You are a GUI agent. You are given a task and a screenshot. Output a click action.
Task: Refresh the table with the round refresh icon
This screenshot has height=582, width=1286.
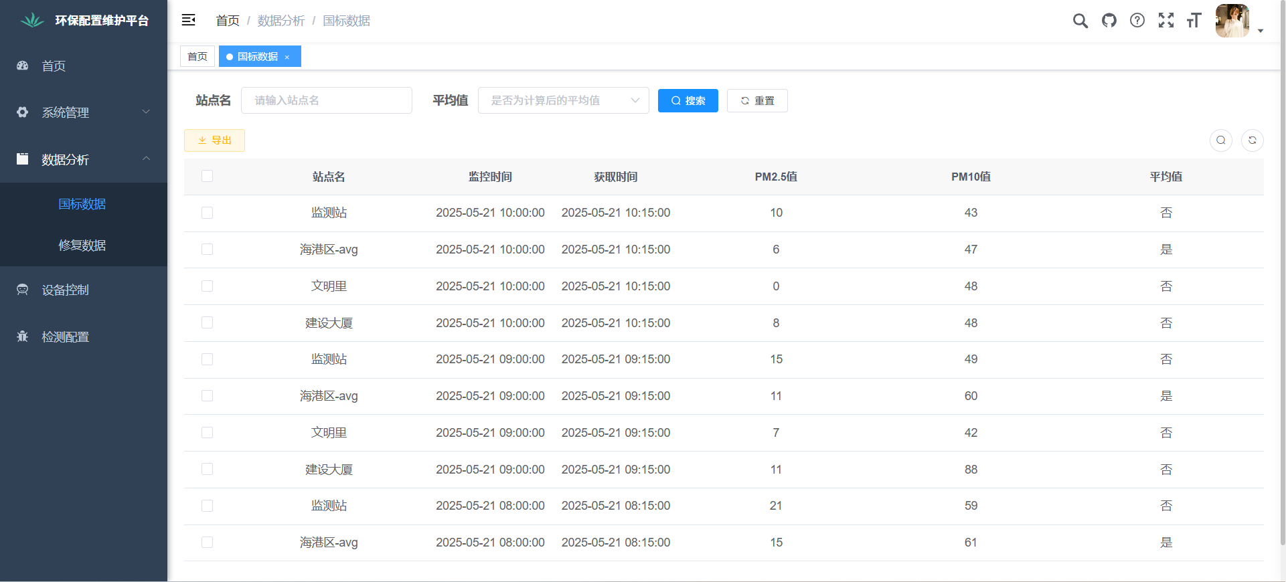tap(1252, 140)
